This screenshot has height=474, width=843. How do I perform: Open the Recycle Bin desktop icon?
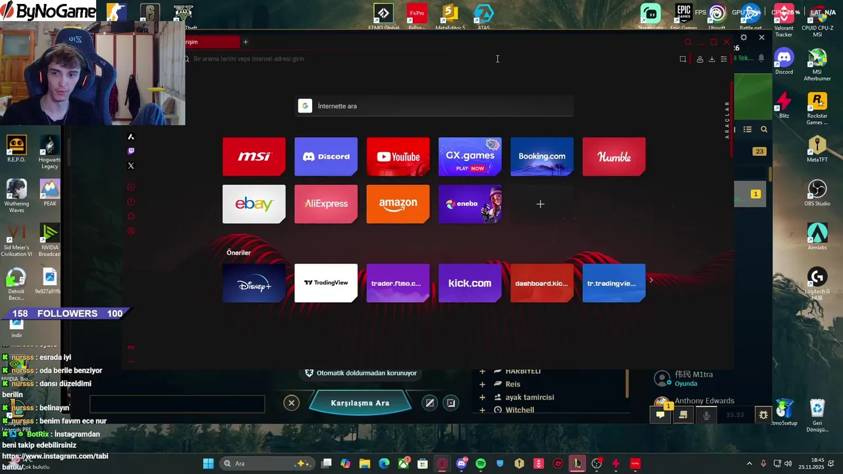click(817, 415)
